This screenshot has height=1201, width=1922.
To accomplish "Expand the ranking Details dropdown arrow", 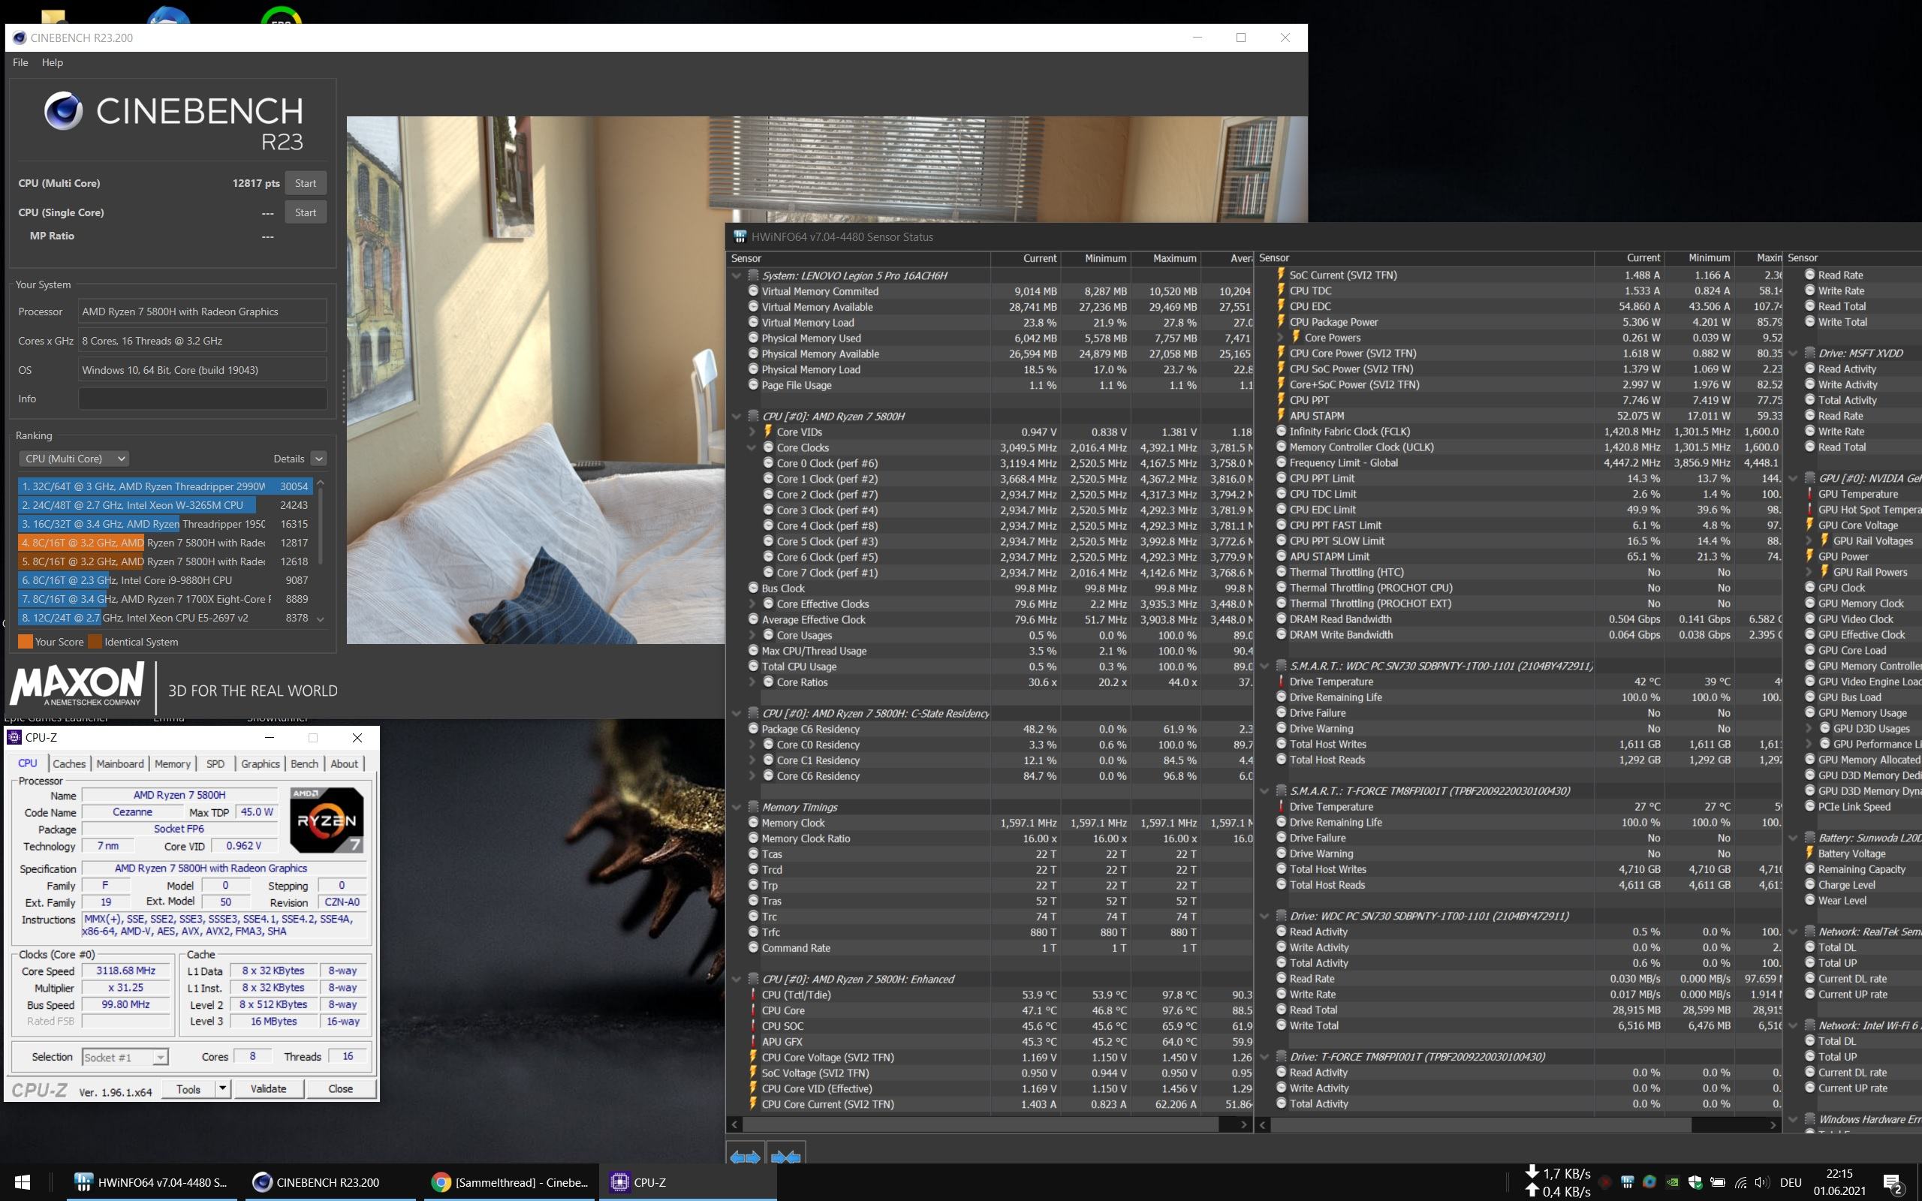I will click(318, 459).
